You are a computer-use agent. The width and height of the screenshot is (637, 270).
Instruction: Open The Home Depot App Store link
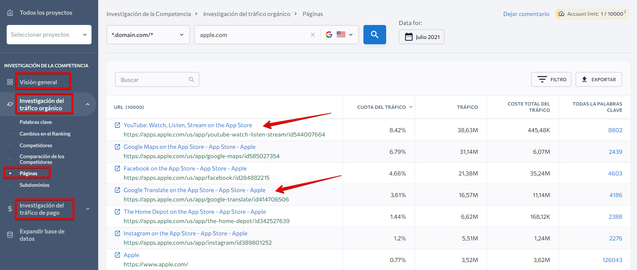click(x=195, y=212)
